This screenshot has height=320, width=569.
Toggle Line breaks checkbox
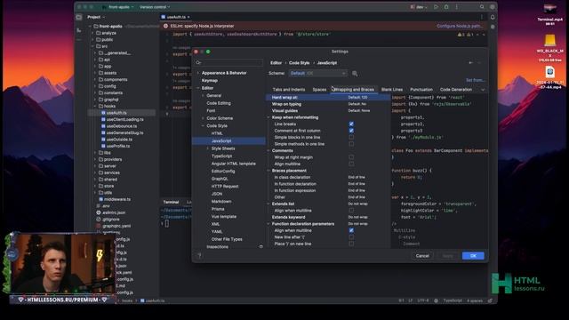coord(351,124)
